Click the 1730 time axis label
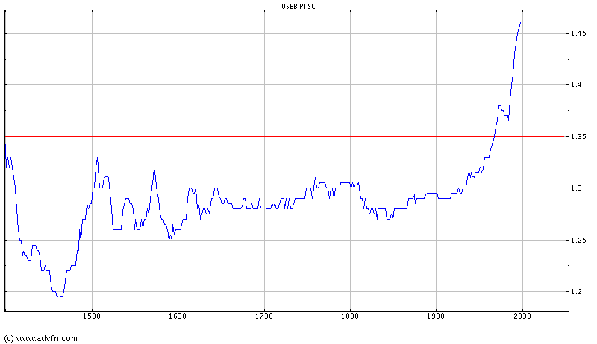This screenshot has width=597, height=344. click(x=264, y=316)
